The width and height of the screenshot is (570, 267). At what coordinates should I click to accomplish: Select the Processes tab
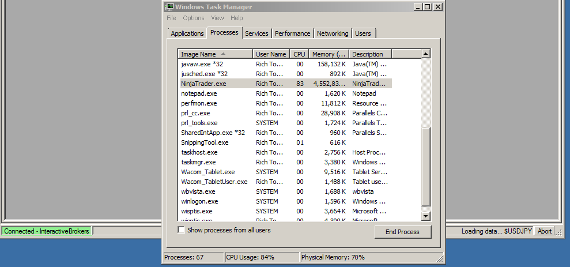tap(224, 32)
